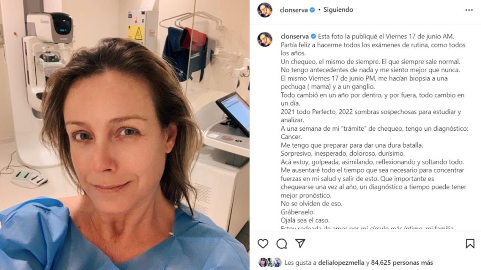The image size is (481, 270).
Task: Like the post with heart icon
Action: 263,244
